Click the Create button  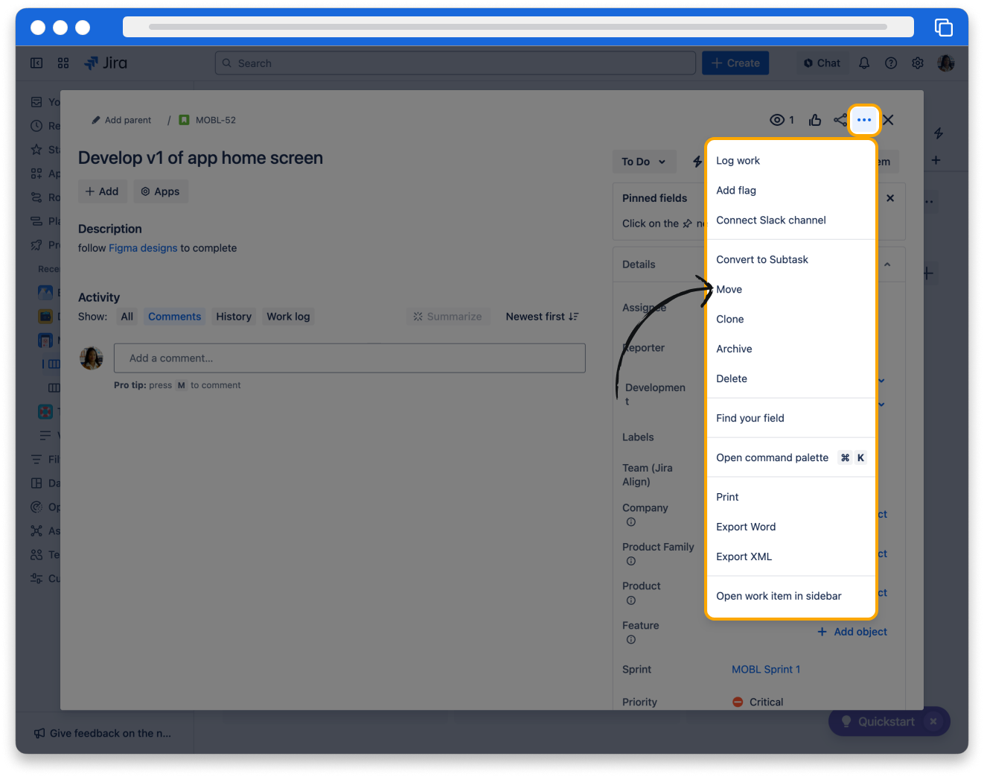point(735,63)
